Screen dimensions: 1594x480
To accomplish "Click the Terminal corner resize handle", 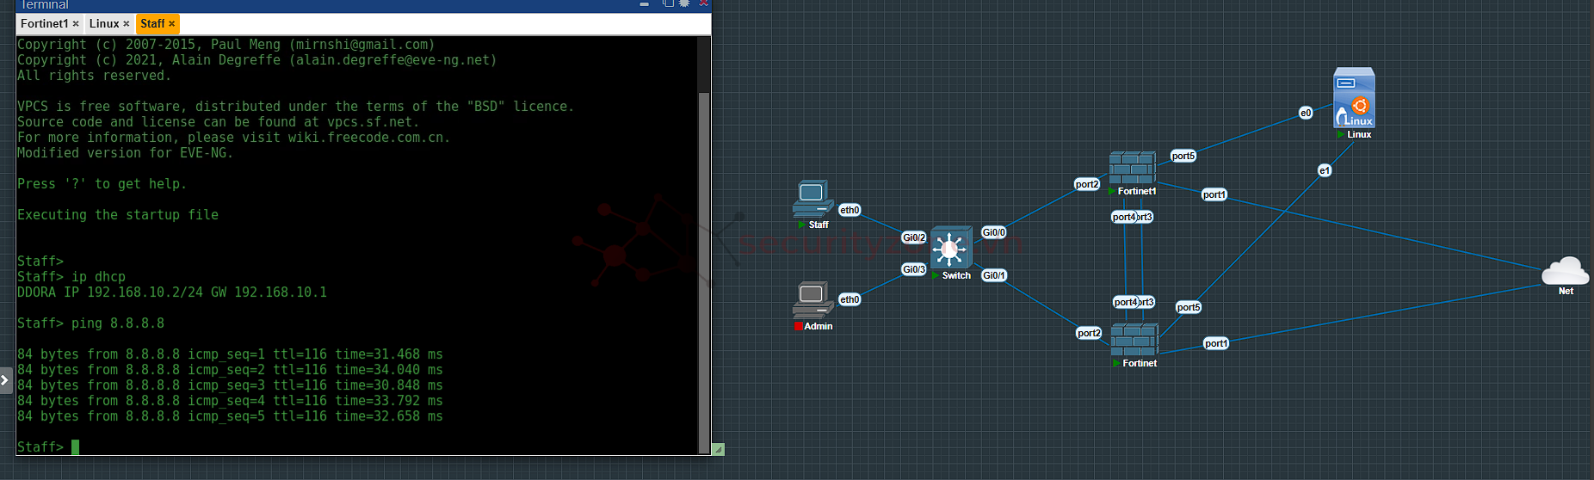I will [719, 449].
